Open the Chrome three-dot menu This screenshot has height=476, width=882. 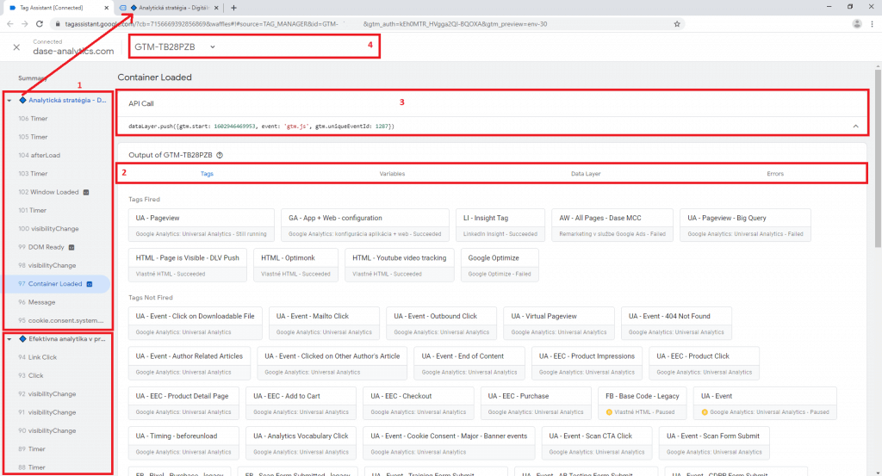coord(872,23)
